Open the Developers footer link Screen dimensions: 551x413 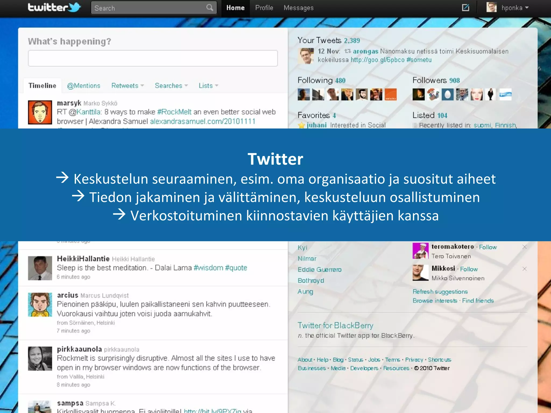click(364, 368)
